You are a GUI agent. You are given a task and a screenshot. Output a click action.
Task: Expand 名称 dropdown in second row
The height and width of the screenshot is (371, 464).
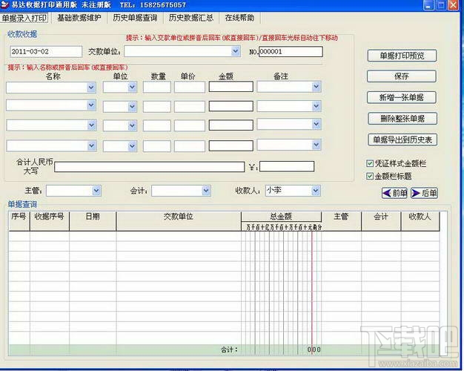91,105
